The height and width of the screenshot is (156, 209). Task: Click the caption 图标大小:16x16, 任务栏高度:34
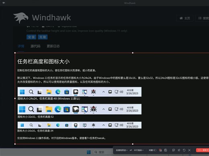35,131
